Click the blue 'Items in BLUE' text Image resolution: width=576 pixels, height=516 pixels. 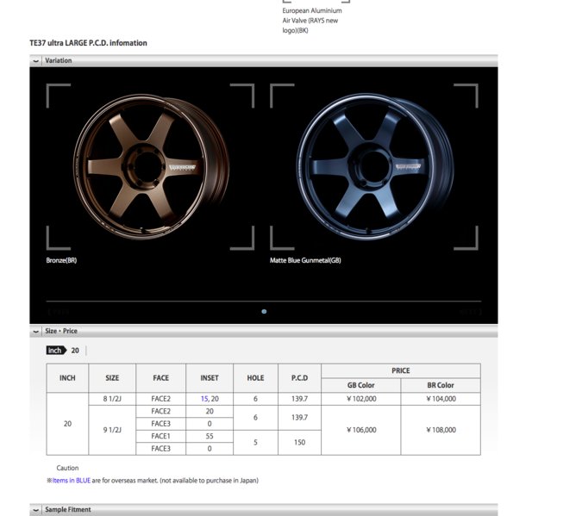point(72,481)
